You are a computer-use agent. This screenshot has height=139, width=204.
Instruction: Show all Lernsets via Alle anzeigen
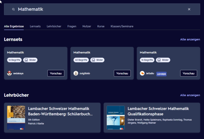click(x=190, y=40)
